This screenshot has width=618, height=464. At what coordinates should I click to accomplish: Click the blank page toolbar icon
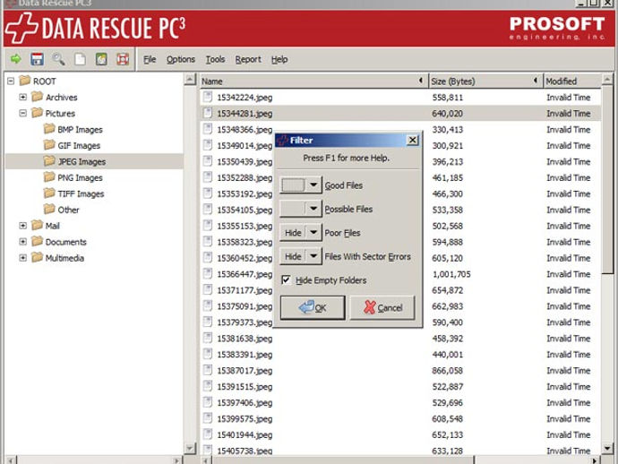click(80, 59)
